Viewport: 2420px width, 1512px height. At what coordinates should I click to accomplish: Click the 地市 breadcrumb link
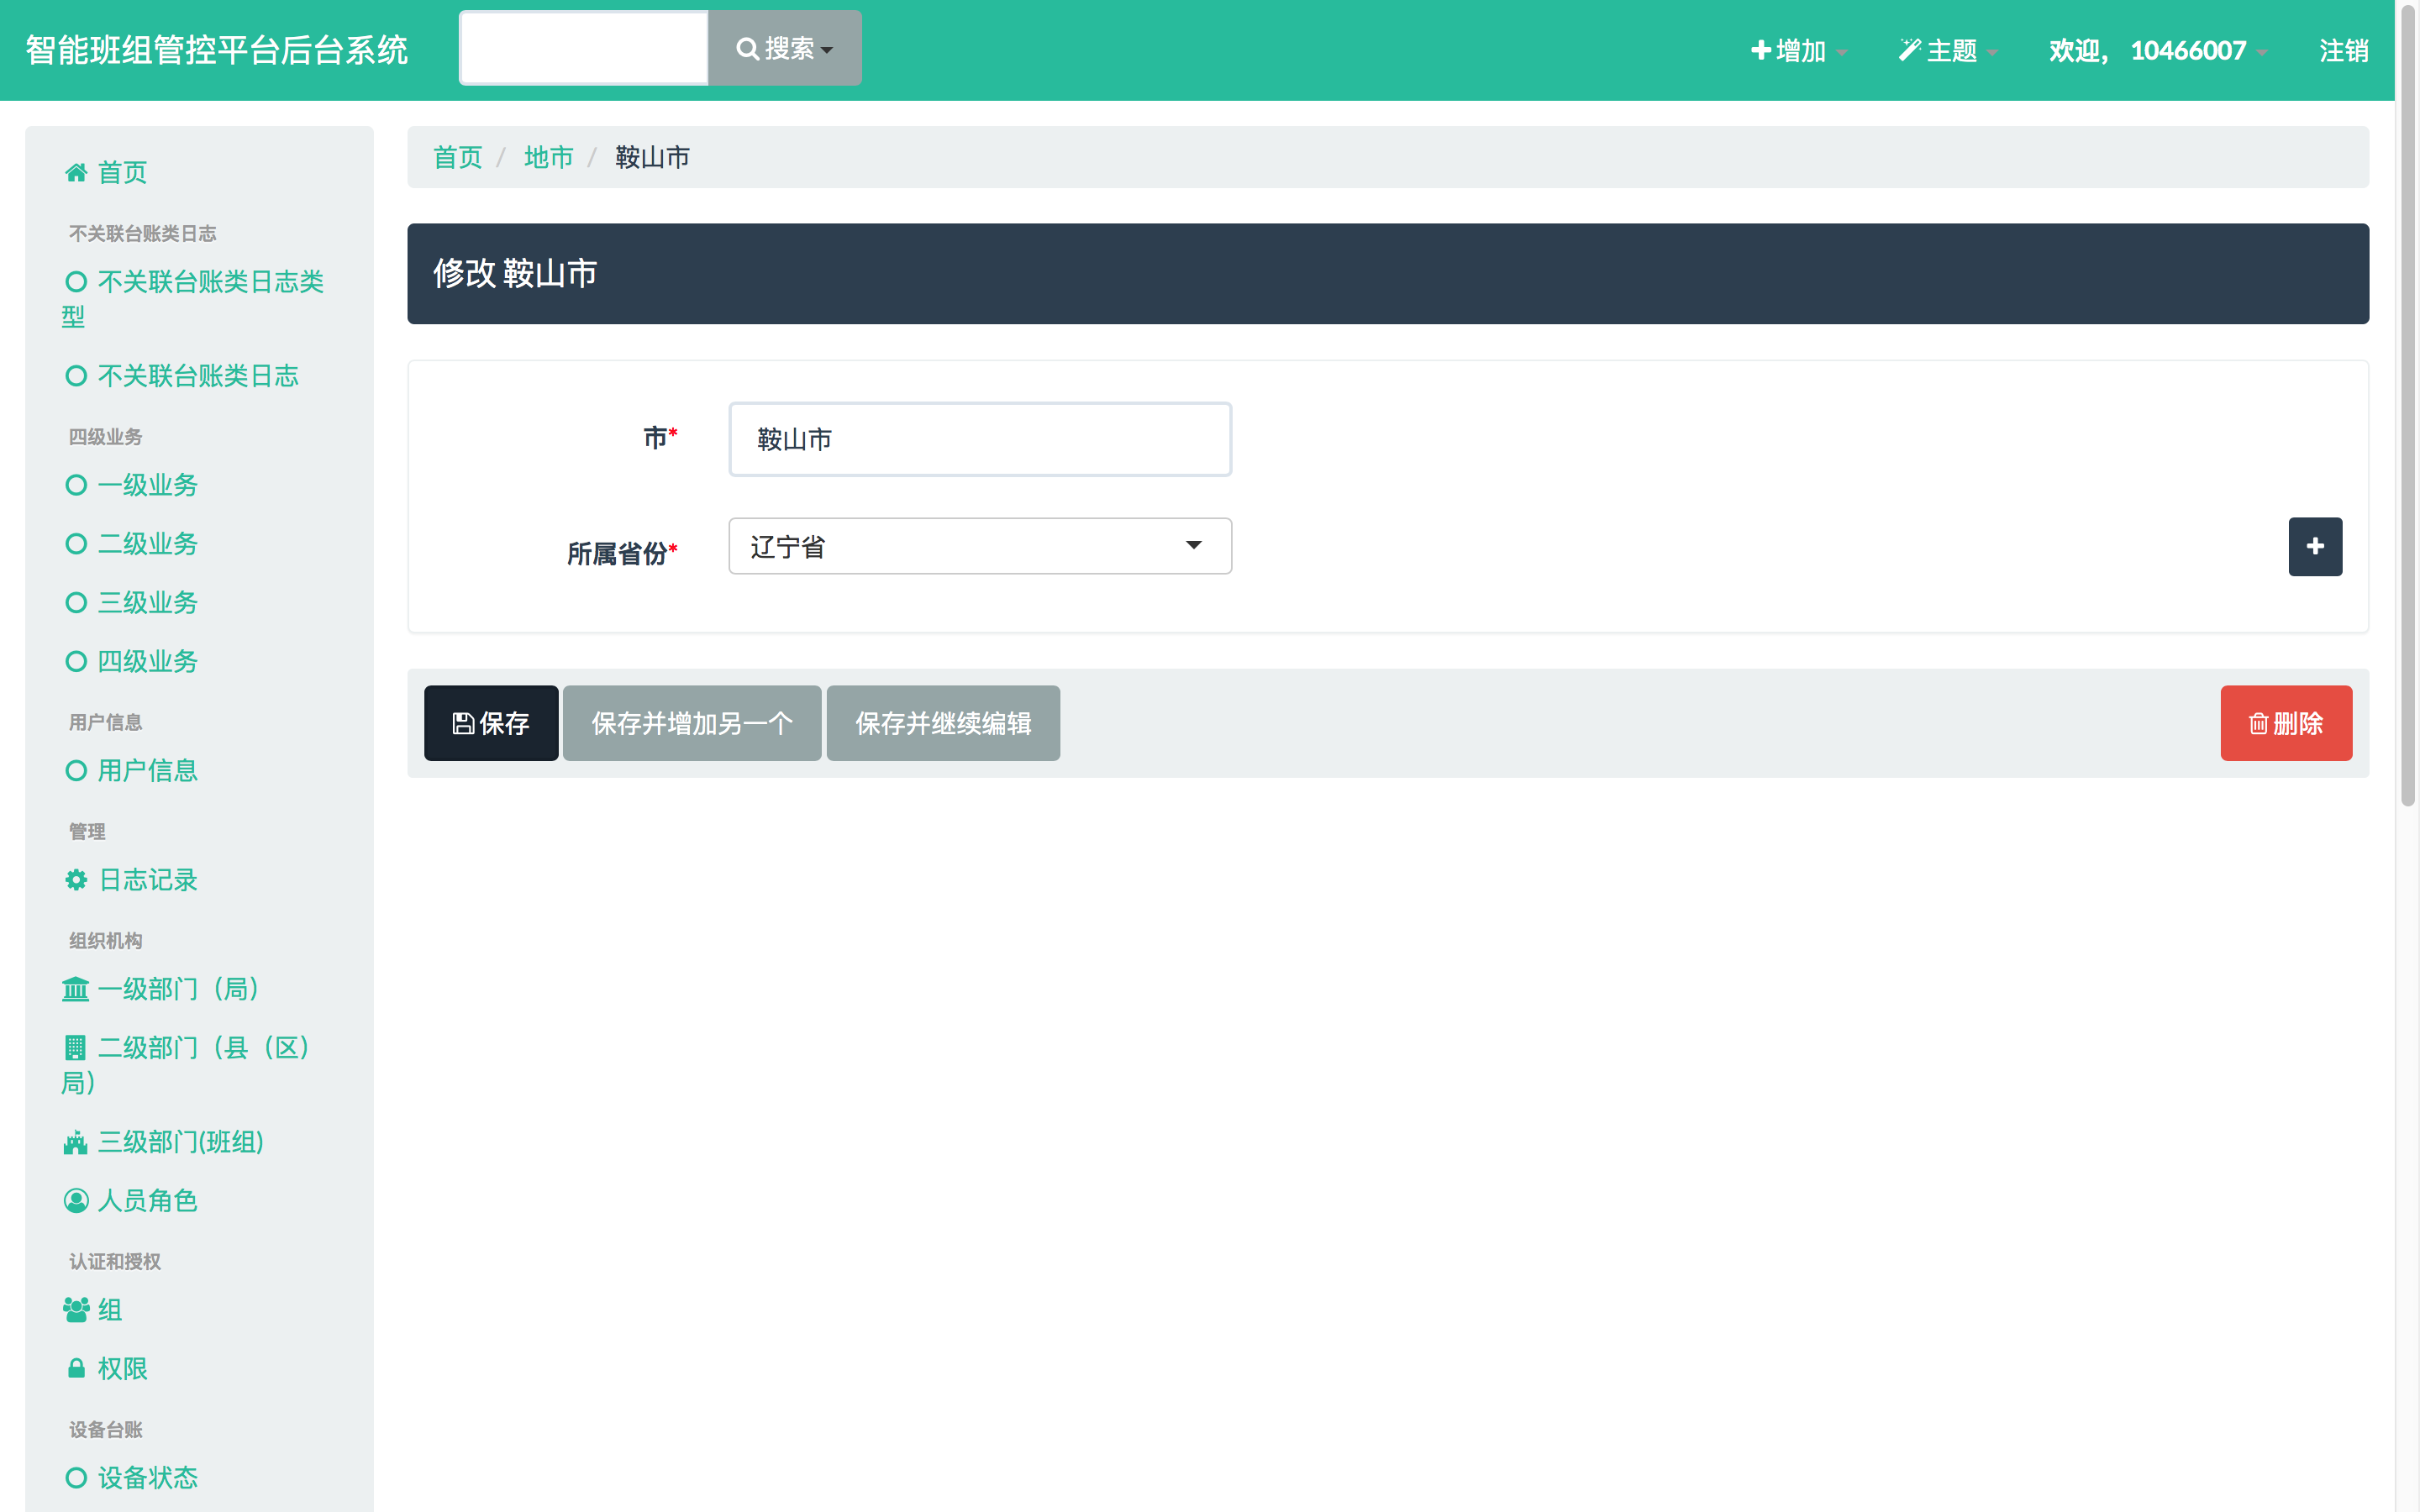coord(549,157)
